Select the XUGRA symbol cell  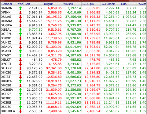tap(9, 25)
